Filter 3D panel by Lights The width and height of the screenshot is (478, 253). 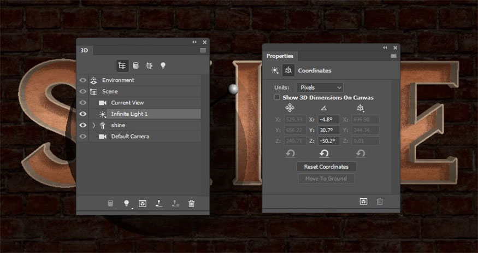(x=163, y=66)
